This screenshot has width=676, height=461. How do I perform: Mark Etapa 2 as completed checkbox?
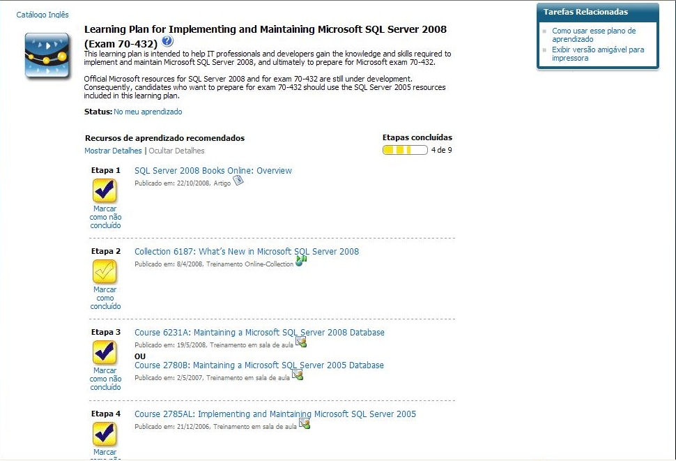(x=105, y=271)
